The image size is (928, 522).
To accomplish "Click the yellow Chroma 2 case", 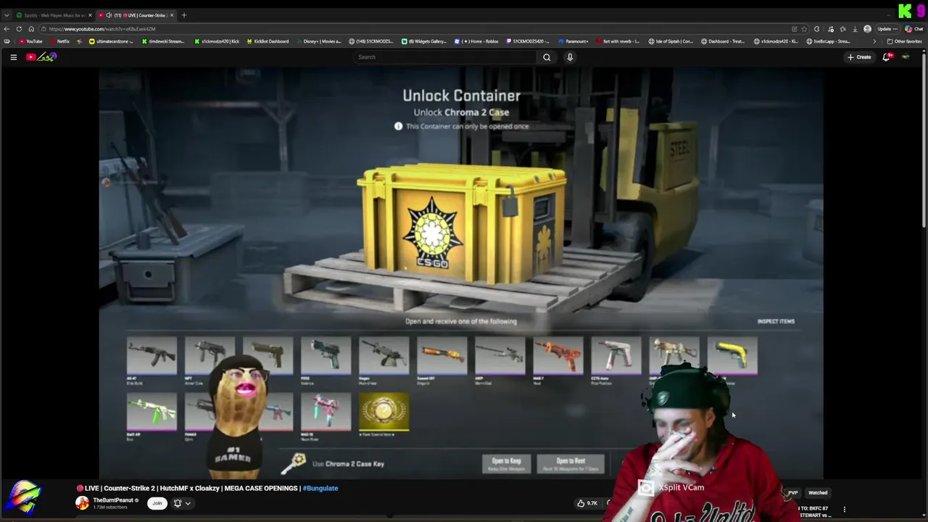I will tap(461, 225).
